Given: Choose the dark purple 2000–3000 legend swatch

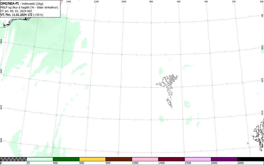Looking at the screenshot, I should point(224,159).
